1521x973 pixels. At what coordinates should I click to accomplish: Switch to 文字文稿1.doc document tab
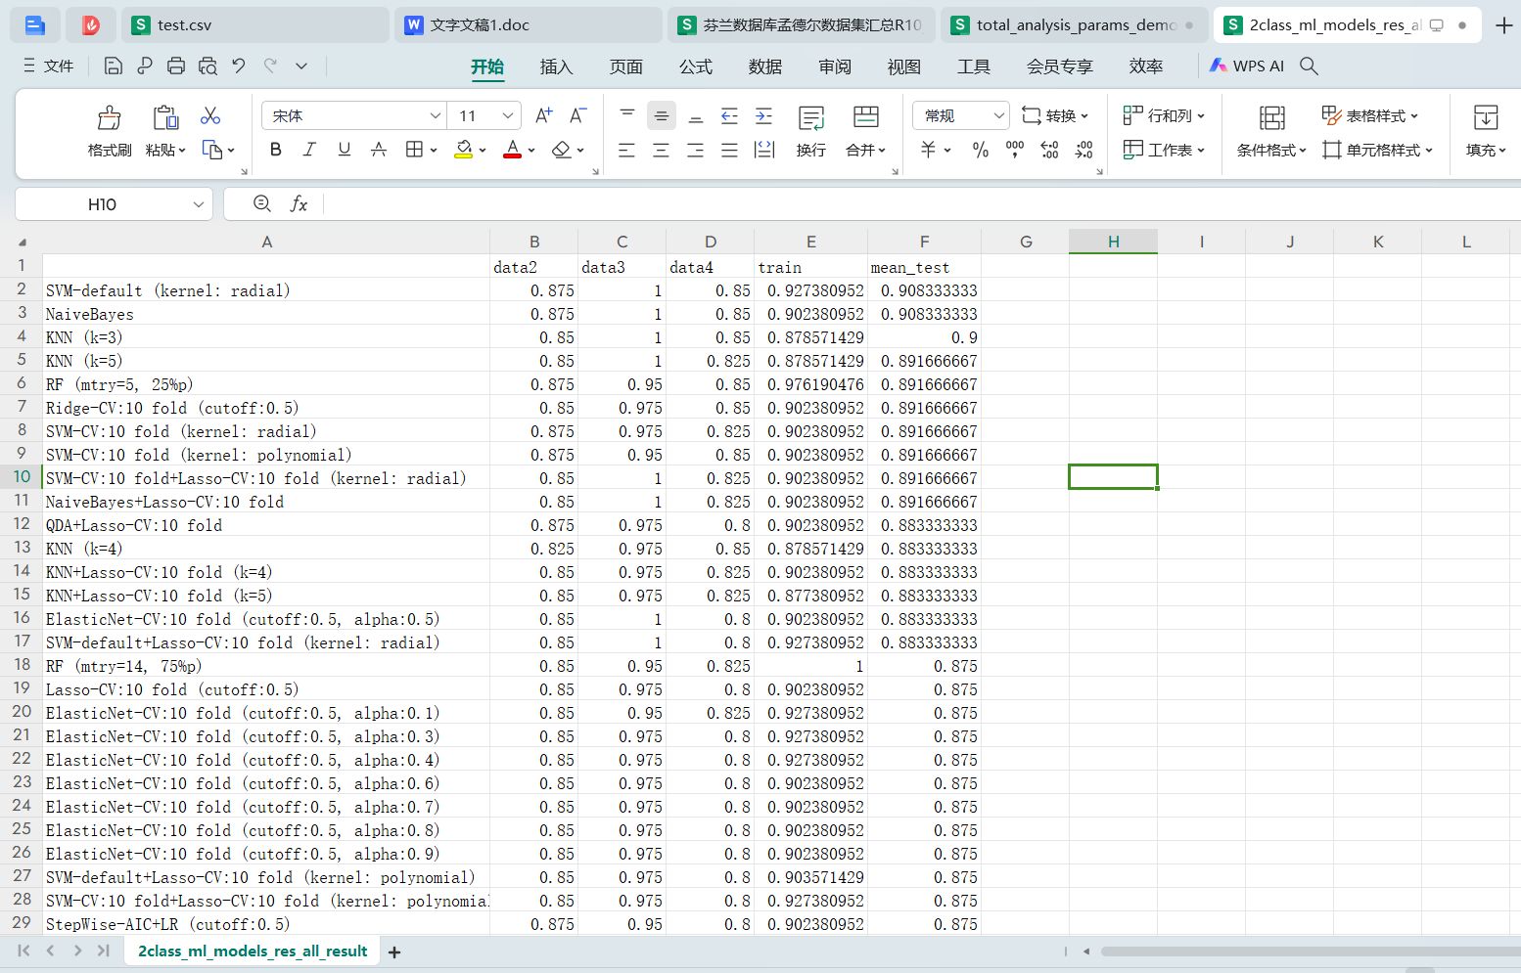coord(529,25)
